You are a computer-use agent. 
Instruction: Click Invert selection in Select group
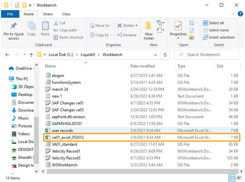219,37
